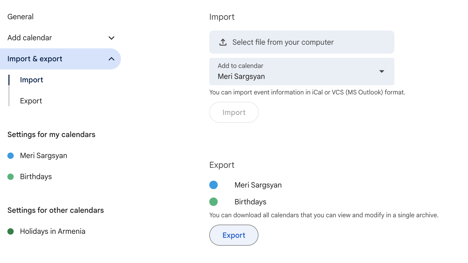468x263 pixels.
Task: Choose Select file from your computer
Action: tap(302, 42)
